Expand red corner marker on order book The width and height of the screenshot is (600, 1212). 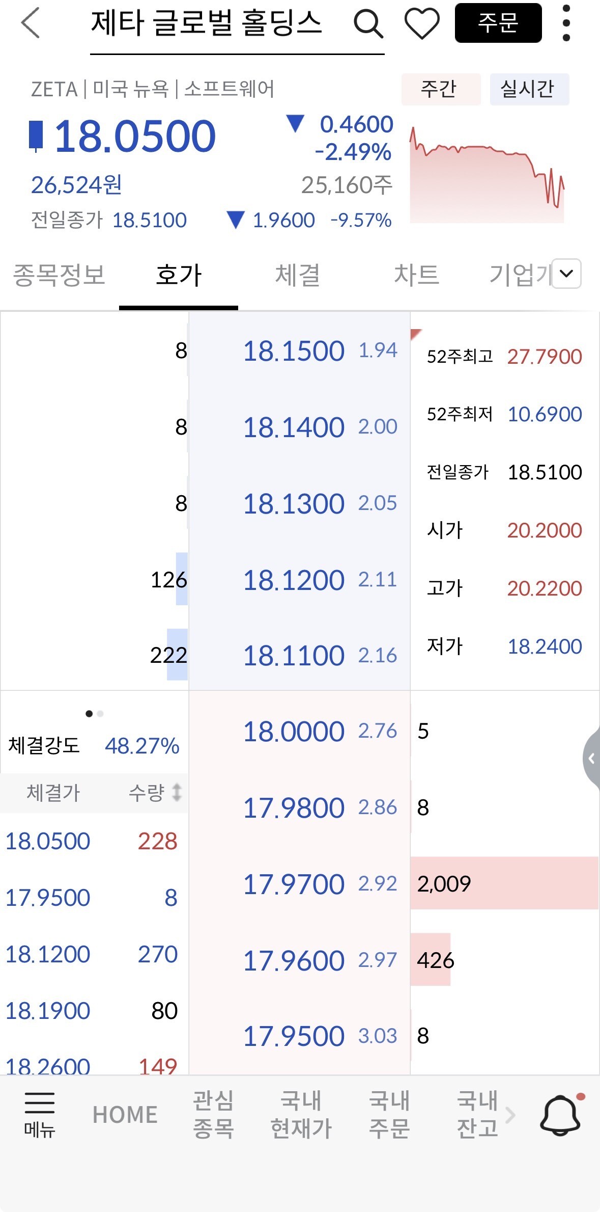click(415, 333)
